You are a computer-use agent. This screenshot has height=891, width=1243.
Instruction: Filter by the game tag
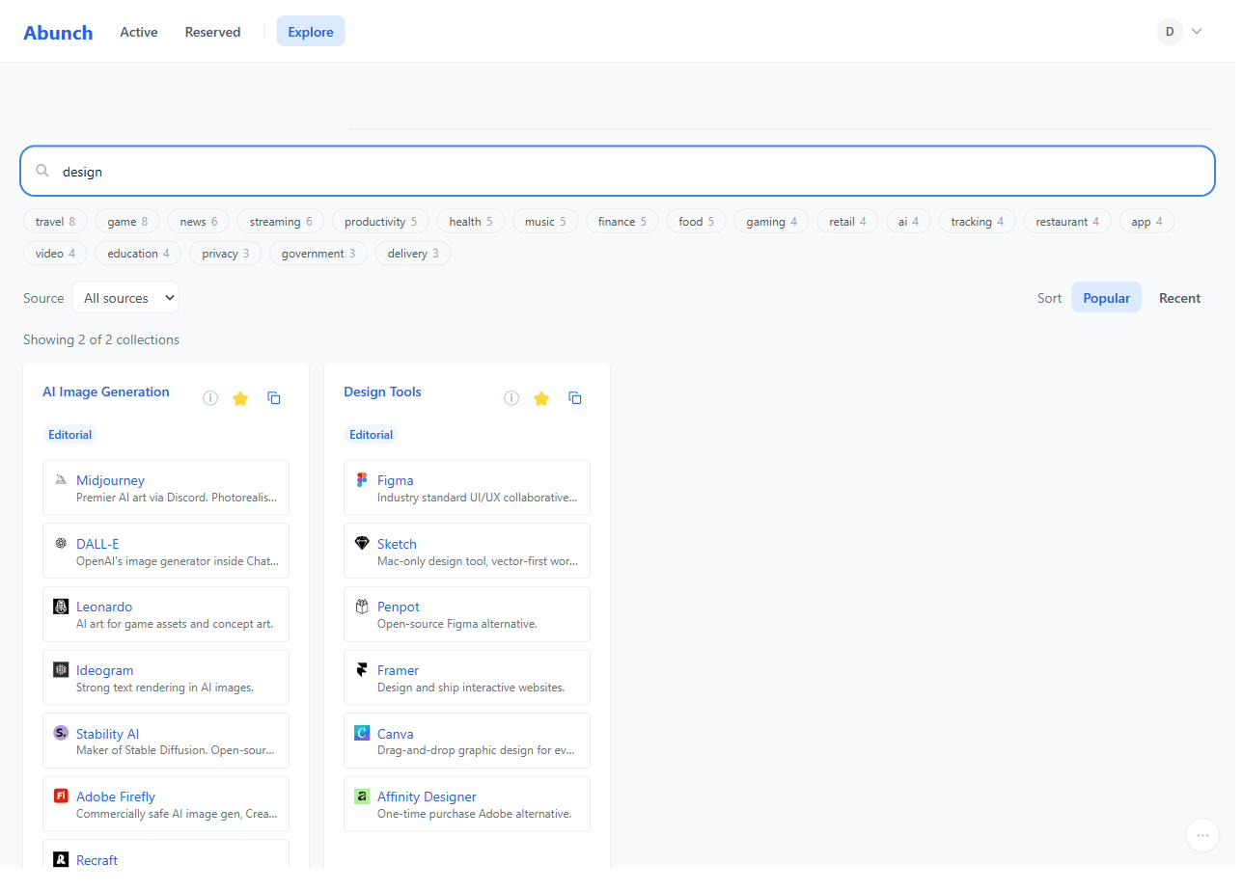click(x=127, y=222)
